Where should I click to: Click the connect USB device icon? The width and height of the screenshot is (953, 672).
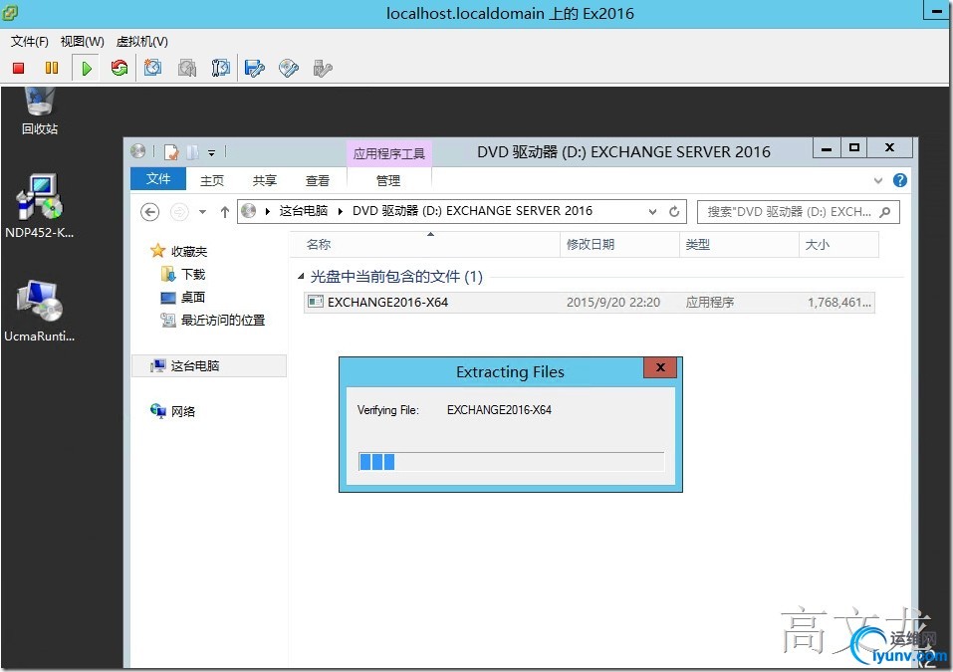click(x=322, y=68)
